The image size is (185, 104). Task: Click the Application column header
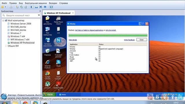[x=83, y=44]
